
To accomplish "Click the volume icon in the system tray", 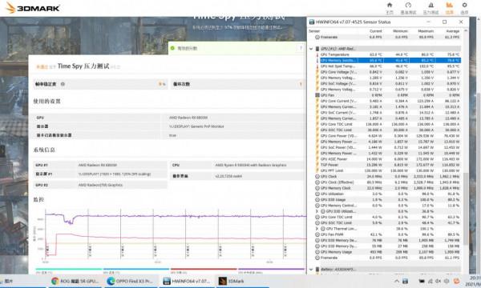I will coord(438,281).
